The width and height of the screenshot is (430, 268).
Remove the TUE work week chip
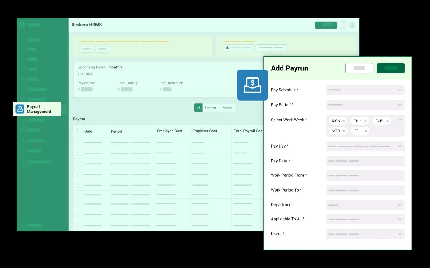pyautogui.click(x=387, y=121)
